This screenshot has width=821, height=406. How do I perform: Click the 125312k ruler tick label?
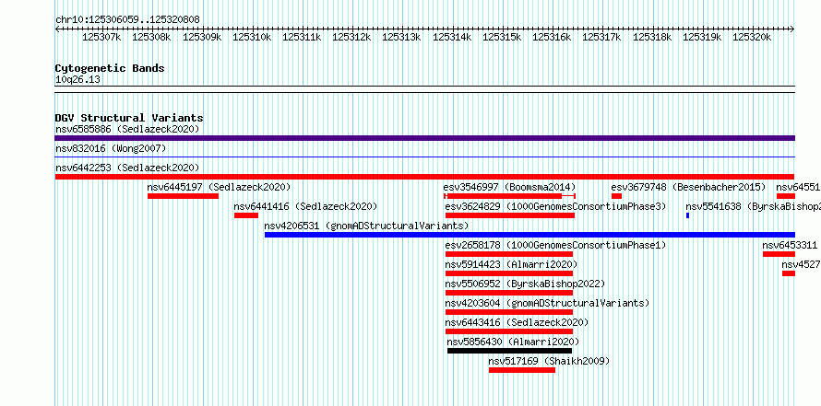tap(352, 37)
